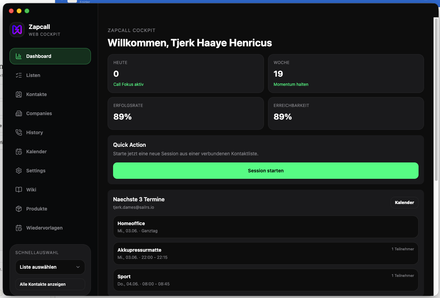This screenshot has width=440, height=298.
Task: Open the Wiki page label
Action: tap(31, 190)
